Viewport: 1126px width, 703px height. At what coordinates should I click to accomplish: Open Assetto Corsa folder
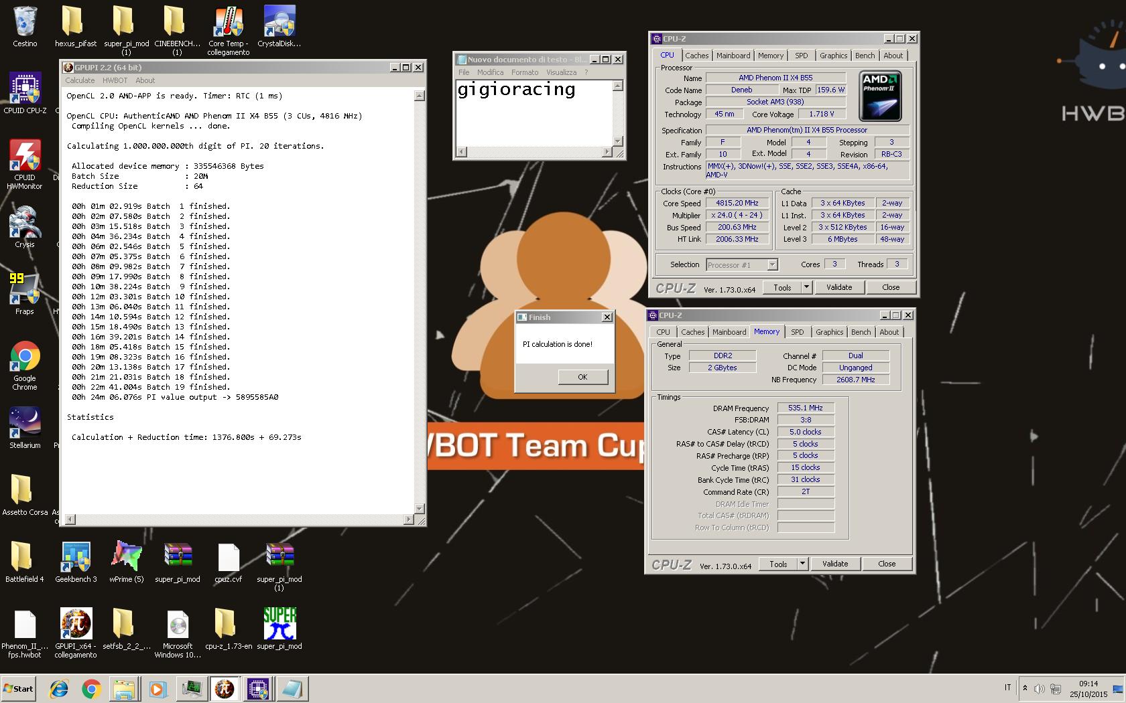click(25, 495)
